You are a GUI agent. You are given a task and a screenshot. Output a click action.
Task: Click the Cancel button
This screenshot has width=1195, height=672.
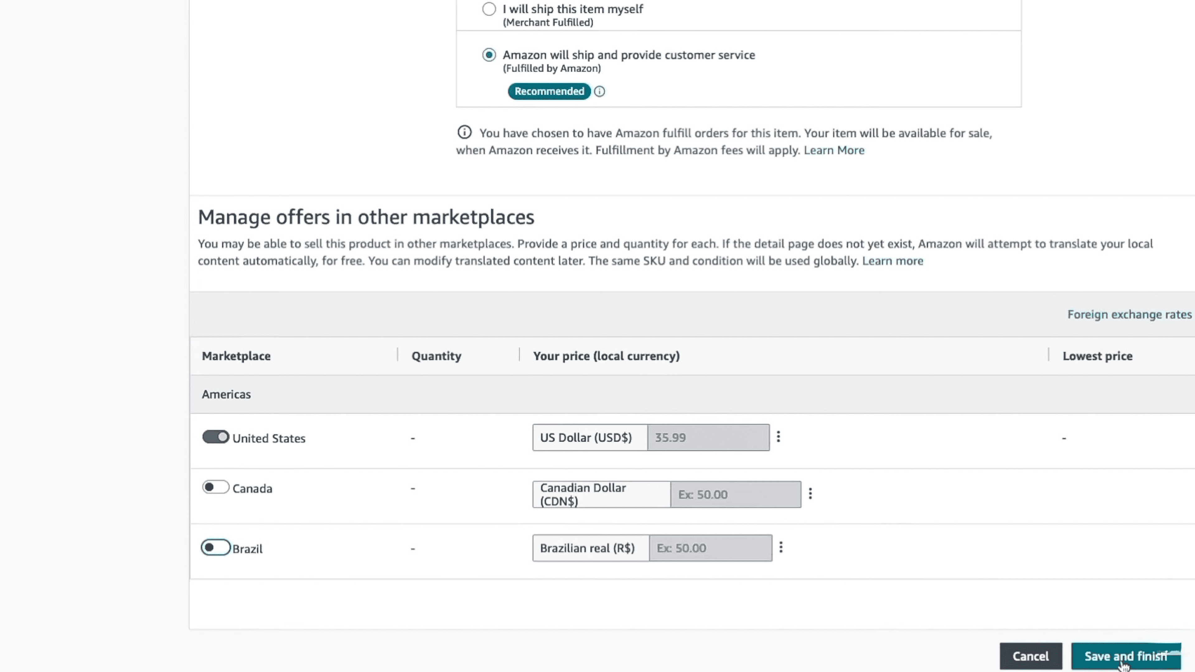[1030, 656]
